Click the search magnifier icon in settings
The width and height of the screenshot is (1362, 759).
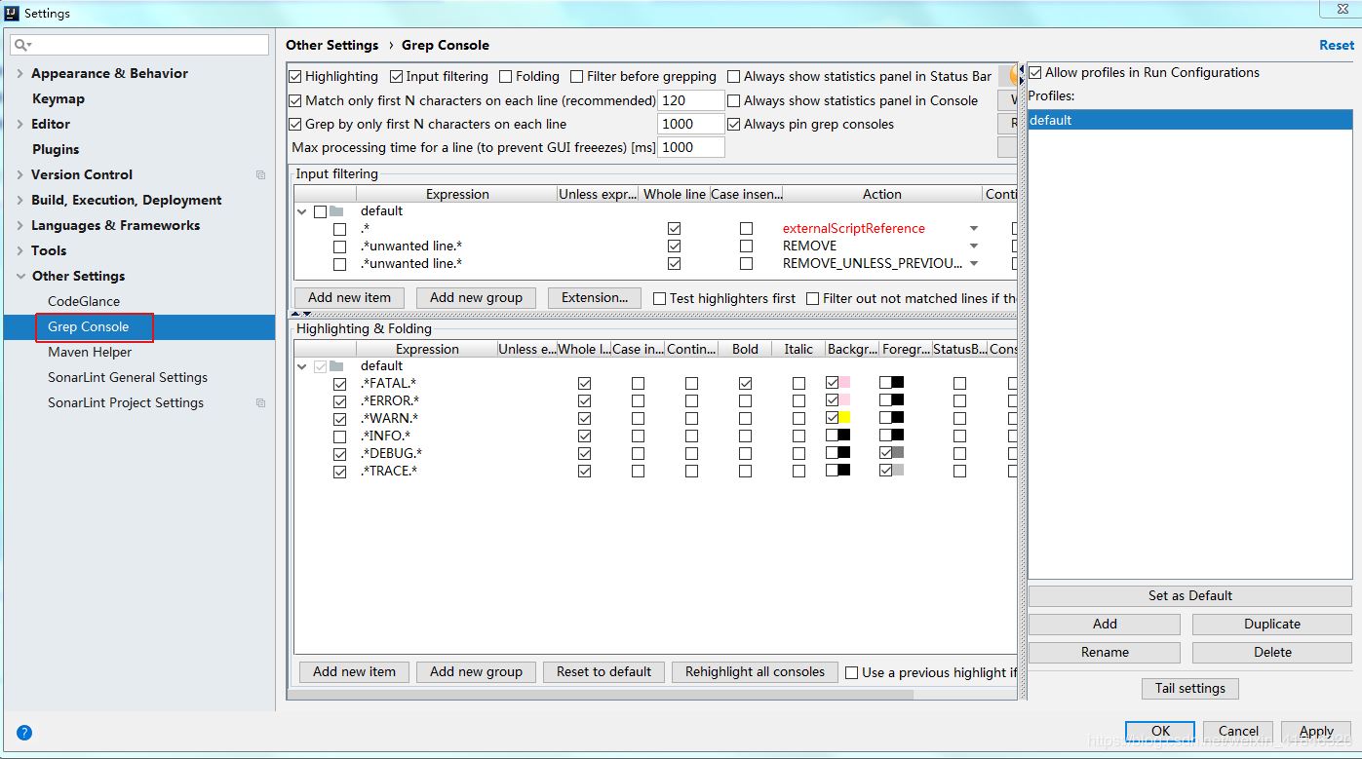[20, 45]
